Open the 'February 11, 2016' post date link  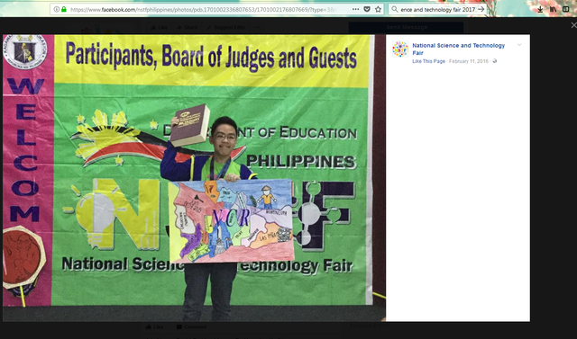coord(469,61)
